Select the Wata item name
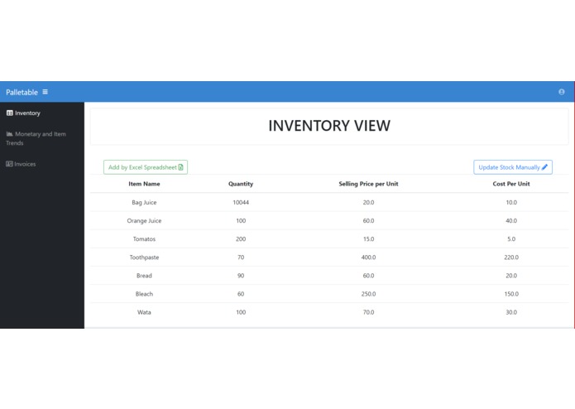This screenshot has width=575, height=409. point(144,312)
